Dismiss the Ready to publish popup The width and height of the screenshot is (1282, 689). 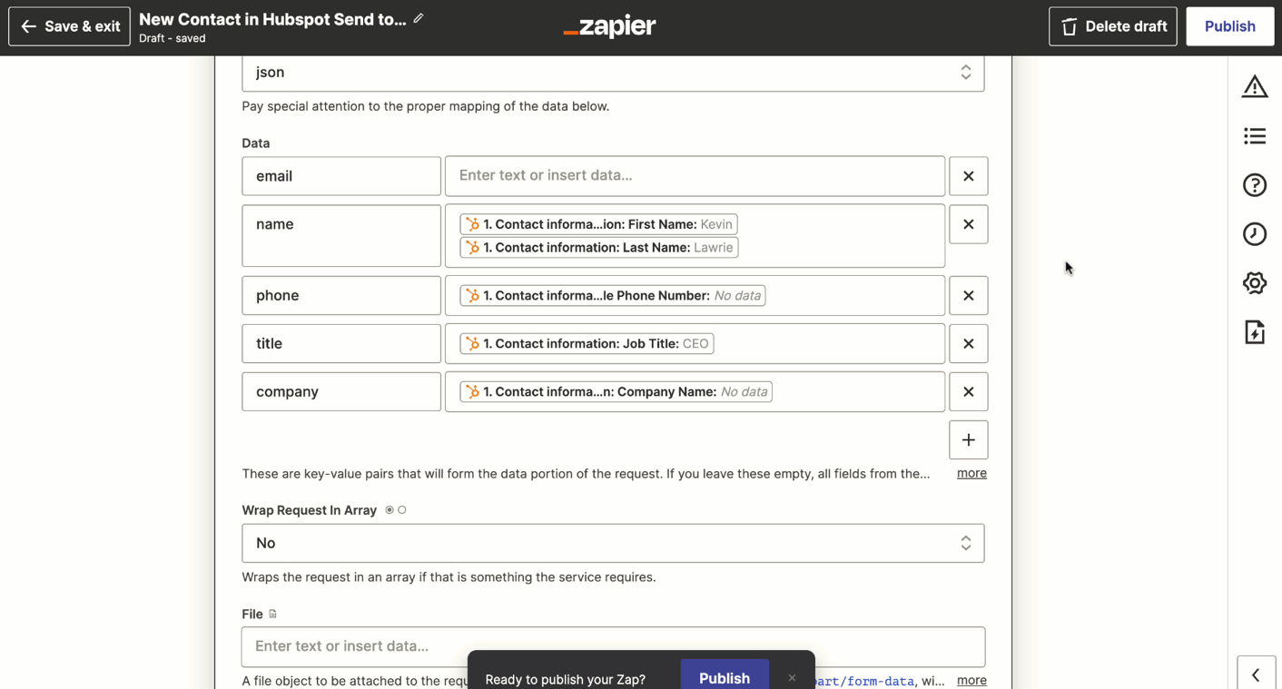(x=792, y=678)
